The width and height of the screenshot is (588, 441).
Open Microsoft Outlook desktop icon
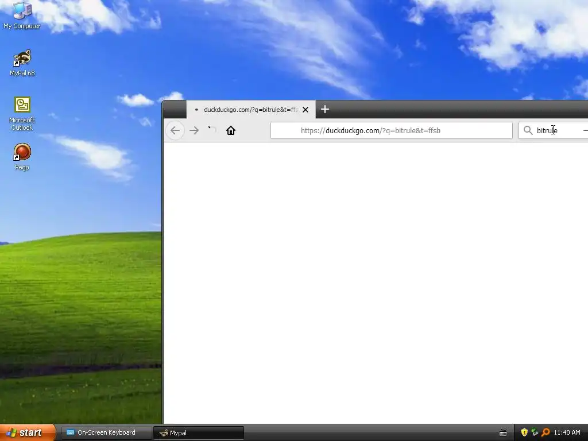click(22, 114)
